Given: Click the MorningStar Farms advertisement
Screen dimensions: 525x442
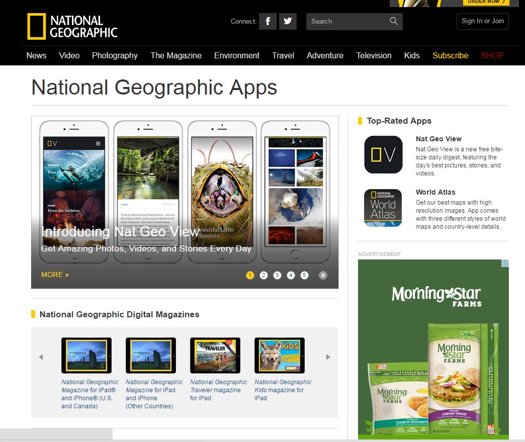Looking at the screenshot, I should (x=433, y=349).
